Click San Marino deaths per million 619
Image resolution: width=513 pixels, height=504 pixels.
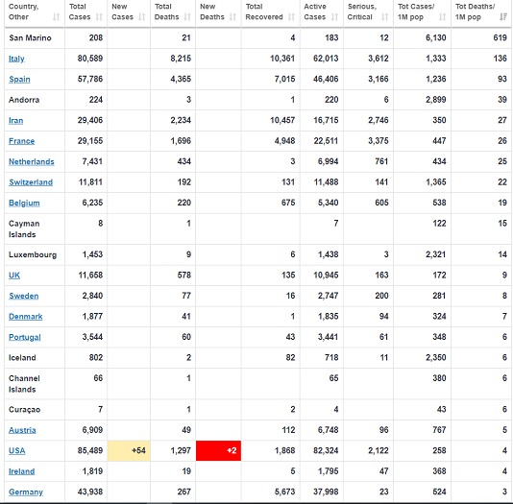(x=500, y=37)
